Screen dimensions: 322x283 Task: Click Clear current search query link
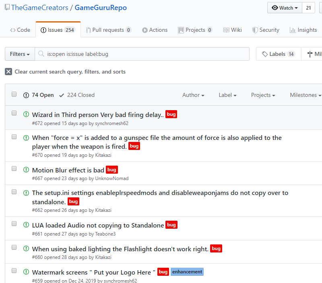pos(70,72)
